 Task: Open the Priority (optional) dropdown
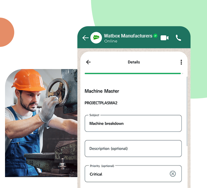coord(133,174)
